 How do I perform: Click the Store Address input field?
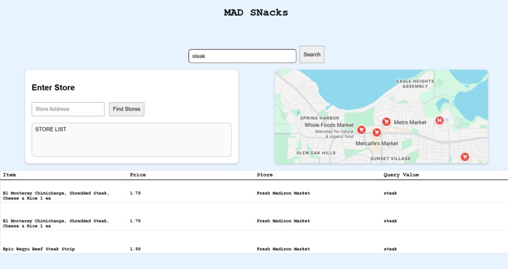pos(68,109)
